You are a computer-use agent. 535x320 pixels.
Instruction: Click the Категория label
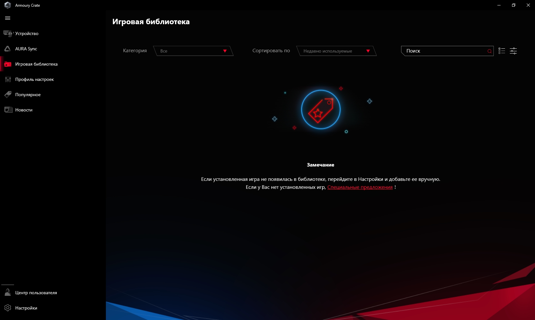click(x=135, y=51)
